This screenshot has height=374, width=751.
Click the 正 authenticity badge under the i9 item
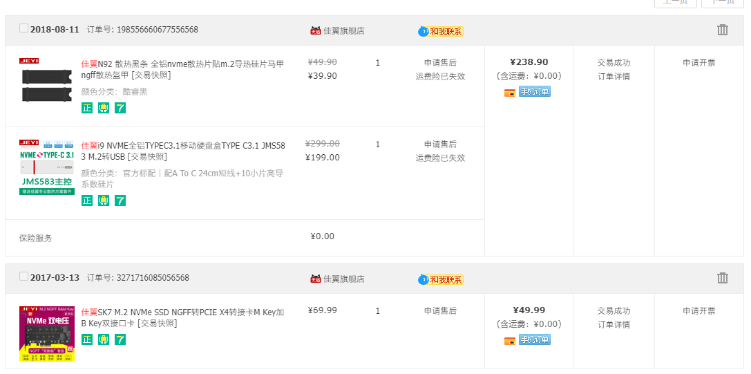point(86,200)
